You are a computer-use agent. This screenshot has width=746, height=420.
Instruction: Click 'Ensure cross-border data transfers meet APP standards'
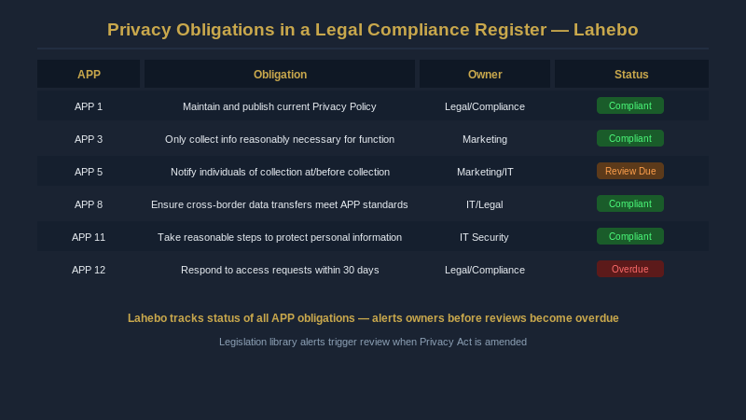pyautogui.click(x=280, y=204)
